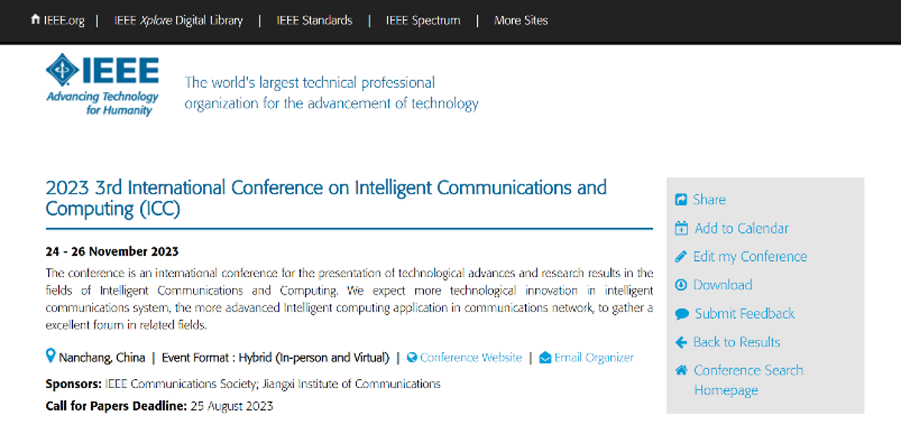Click the Download arrow icon

point(681,285)
